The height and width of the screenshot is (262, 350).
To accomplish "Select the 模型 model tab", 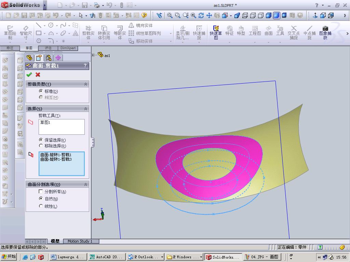I will (x=55, y=241).
